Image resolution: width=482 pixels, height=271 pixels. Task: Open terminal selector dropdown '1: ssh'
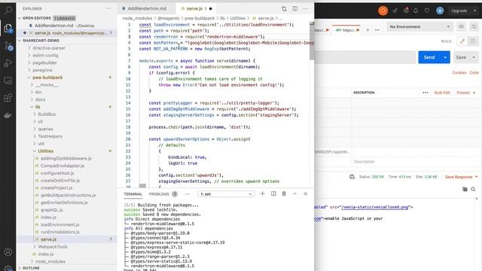tap(226, 194)
